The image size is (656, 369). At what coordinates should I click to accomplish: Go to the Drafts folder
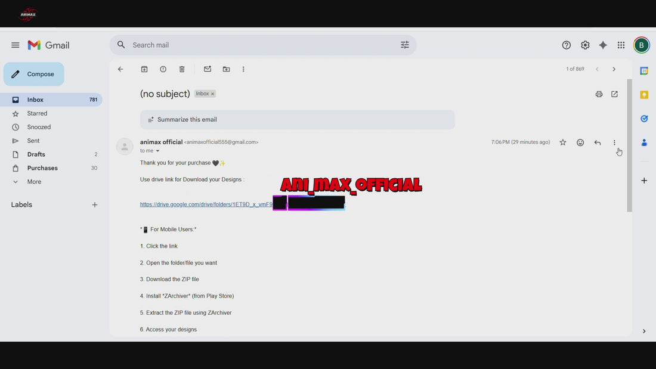pos(36,154)
